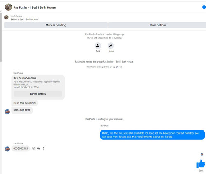Click 'Joined Facebook in 2024' text
This screenshot has width=206, height=174.
26,87
